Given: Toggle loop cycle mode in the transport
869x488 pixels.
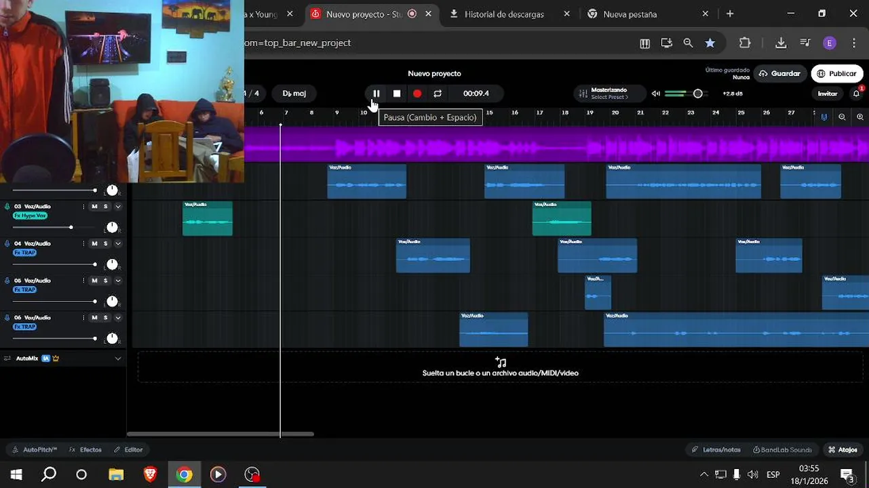Looking at the screenshot, I should pyautogui.click(x=438, y=94).
